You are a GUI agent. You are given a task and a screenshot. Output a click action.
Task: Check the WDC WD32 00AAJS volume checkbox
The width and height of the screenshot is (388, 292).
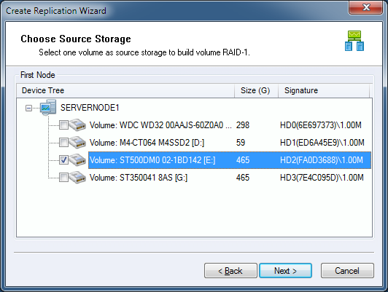pos(63,125)
